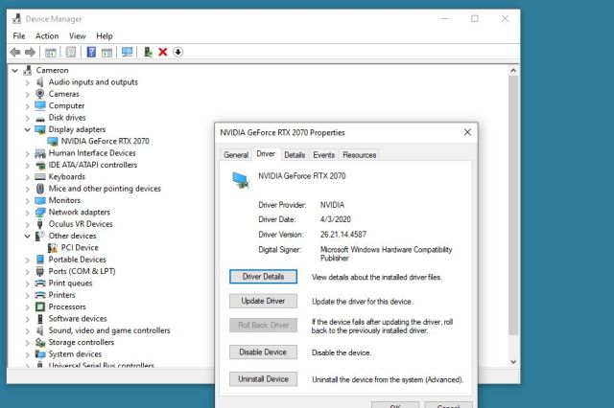Image resolution: width=614 pixels, height=408 pixels.
Task: Select the Cameras webcam icon
Action: pyautogui.click(x=39, y=94)
